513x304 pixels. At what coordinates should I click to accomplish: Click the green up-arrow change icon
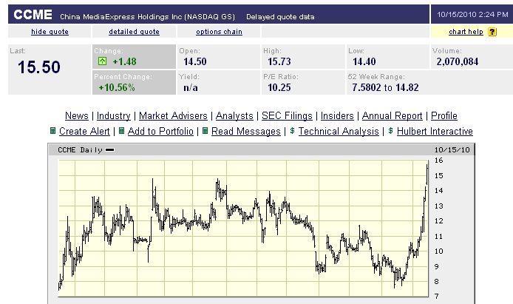pyautogui.click(x=103, y=61)
